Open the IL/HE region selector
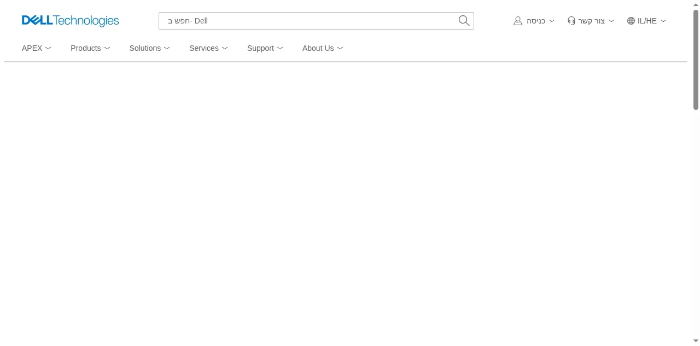 tap(647, 21)
